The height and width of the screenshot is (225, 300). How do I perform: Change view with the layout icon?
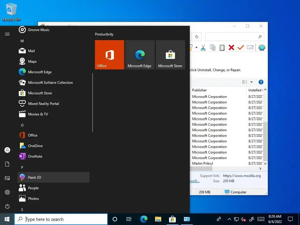tap(245, 82)
